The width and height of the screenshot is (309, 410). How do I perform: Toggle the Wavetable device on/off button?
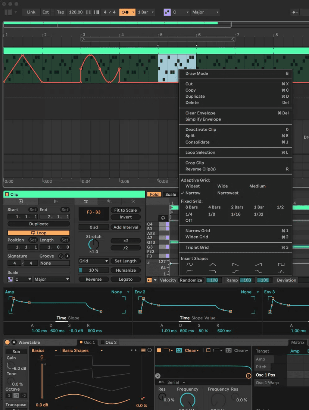(7, 342)
